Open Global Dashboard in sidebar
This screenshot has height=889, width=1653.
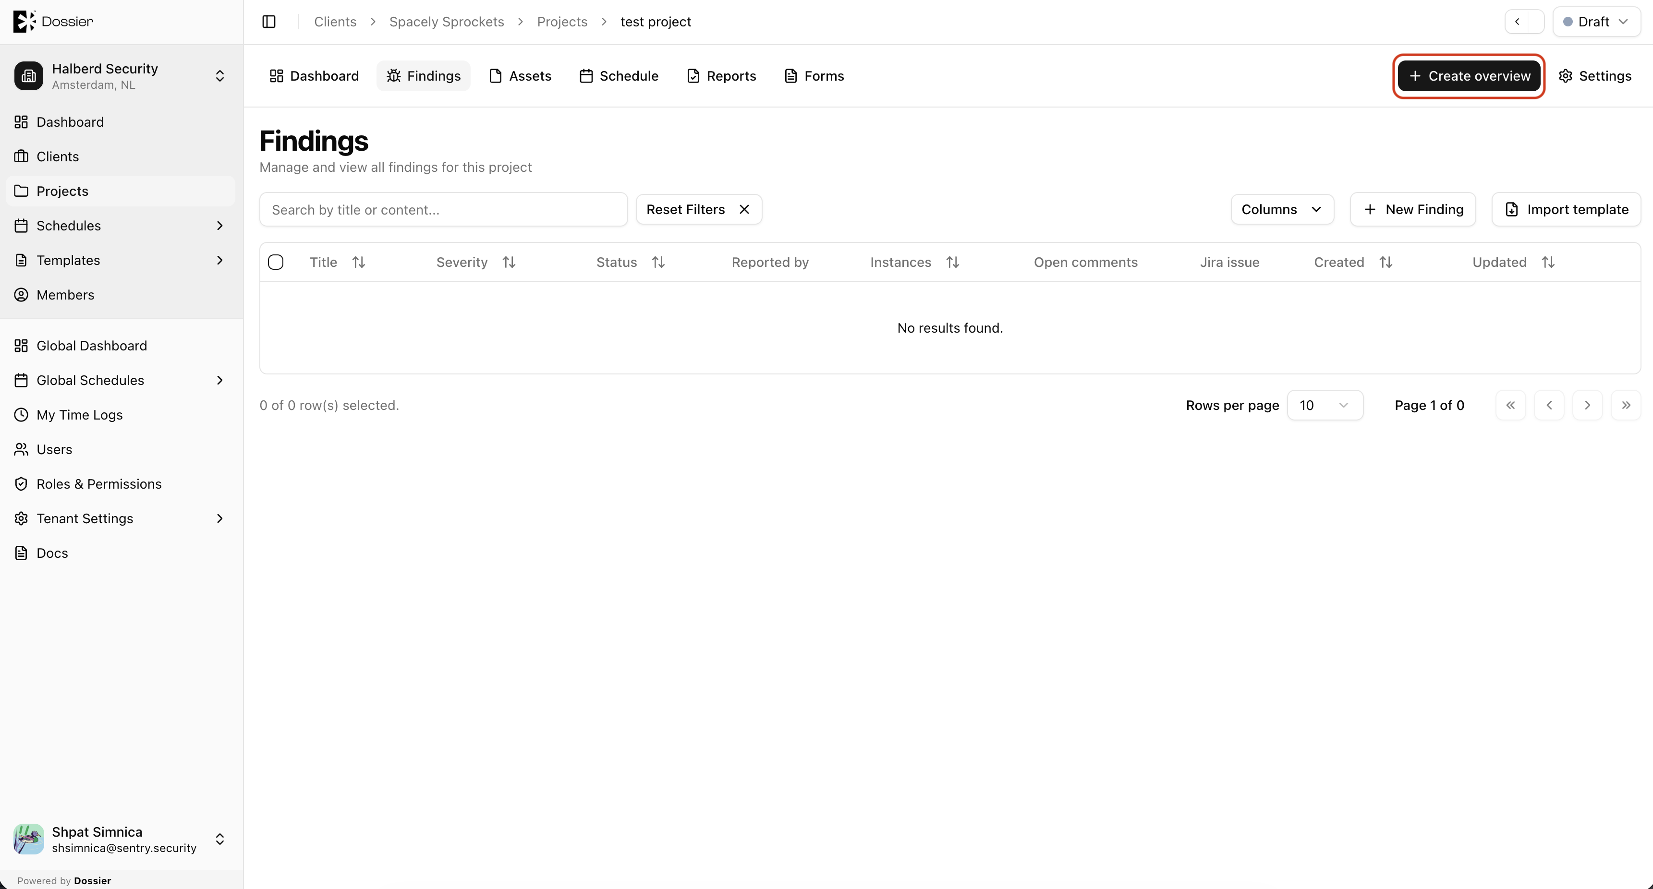(121, 346)
